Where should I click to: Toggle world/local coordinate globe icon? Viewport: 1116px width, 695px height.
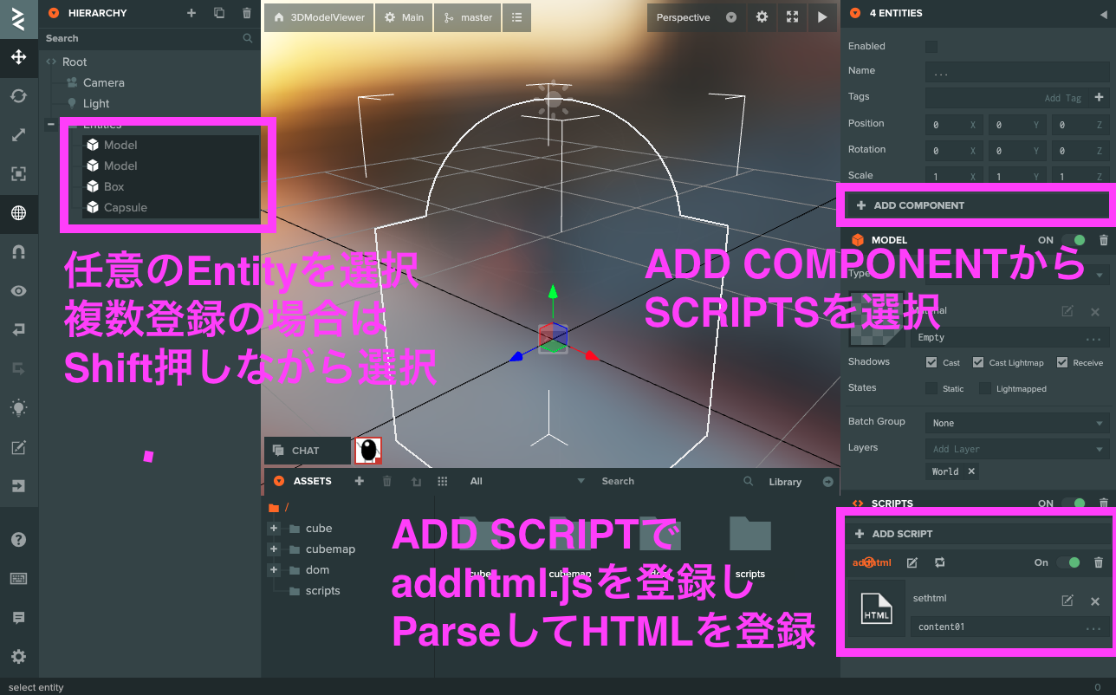pos(18,213)
